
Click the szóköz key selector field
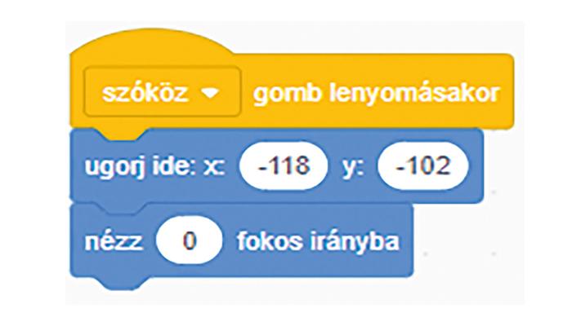(163, 91)
